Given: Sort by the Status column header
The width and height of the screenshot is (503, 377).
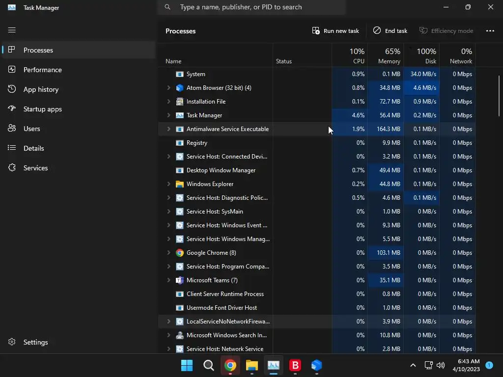Looking at the screenshot, I should pos(303,56).
